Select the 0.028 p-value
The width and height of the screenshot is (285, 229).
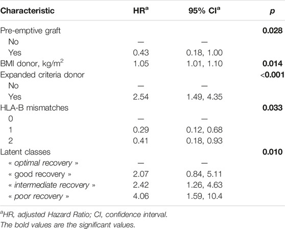click(x=272, y=31)
